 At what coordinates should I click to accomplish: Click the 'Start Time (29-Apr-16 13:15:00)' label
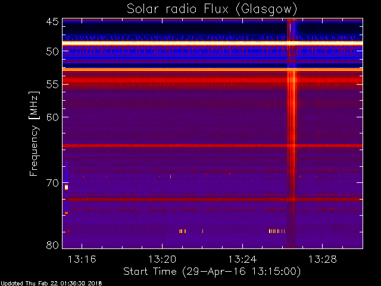(212, 272)
